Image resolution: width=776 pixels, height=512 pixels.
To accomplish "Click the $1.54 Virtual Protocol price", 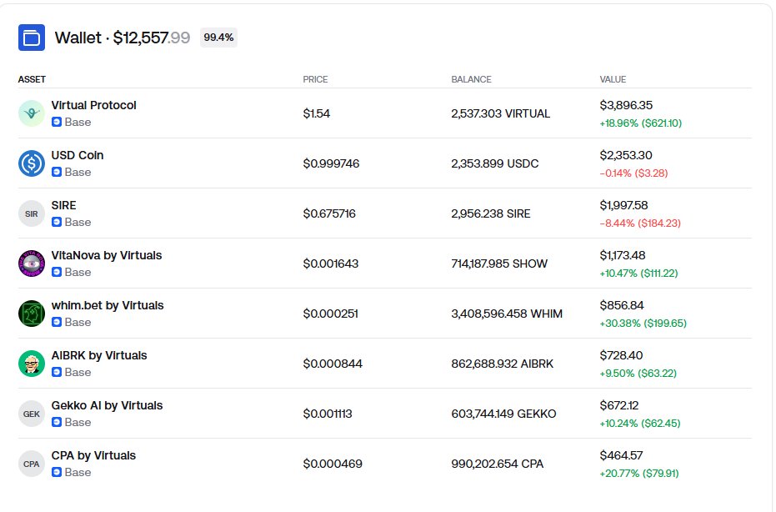I will 316,113.
